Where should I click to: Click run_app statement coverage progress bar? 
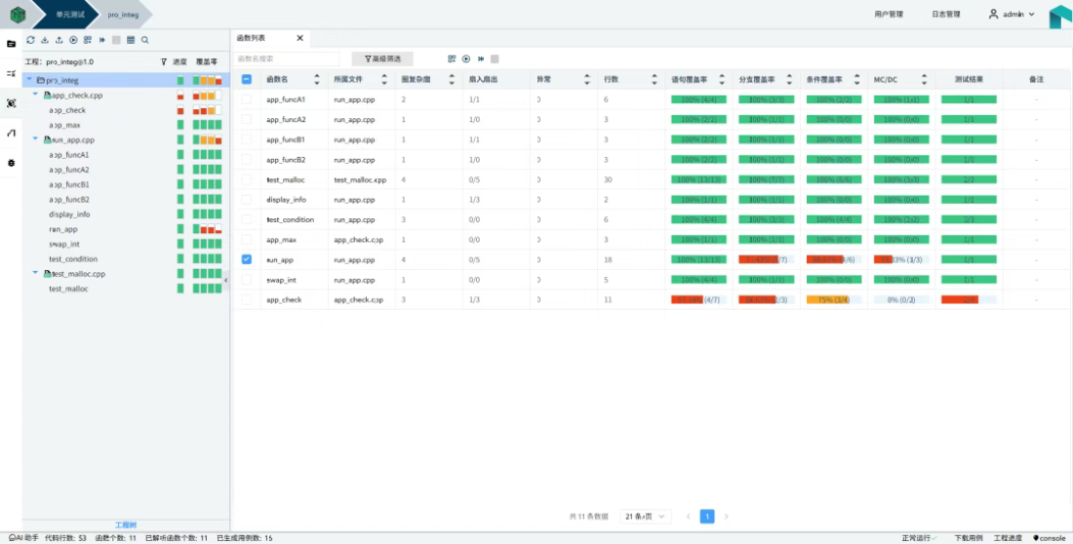click(696, 259)
